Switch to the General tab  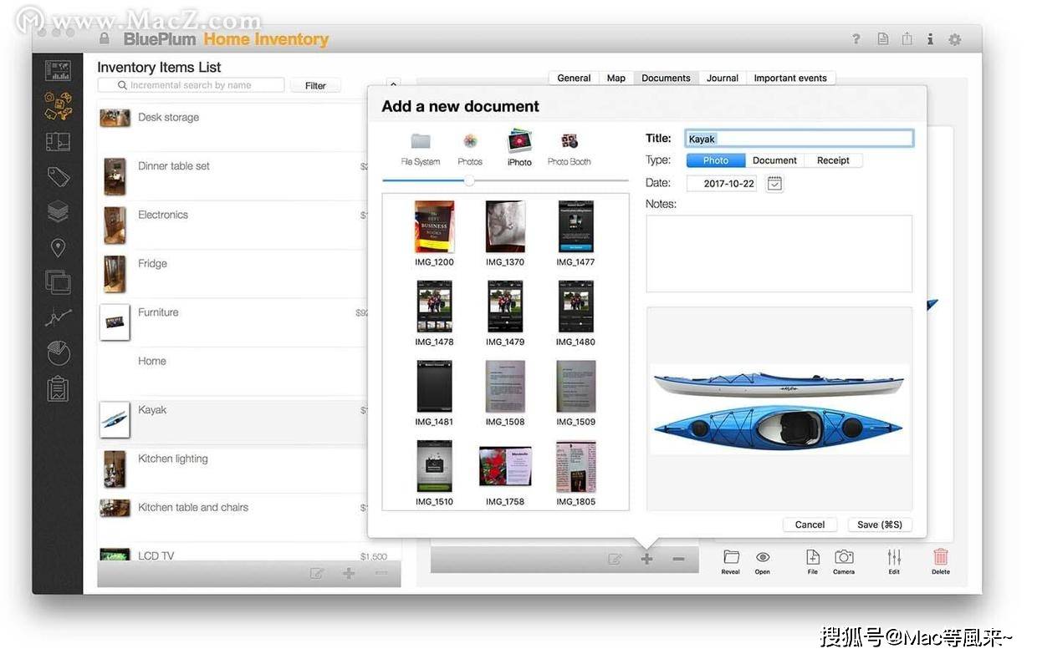pos(574,78)
